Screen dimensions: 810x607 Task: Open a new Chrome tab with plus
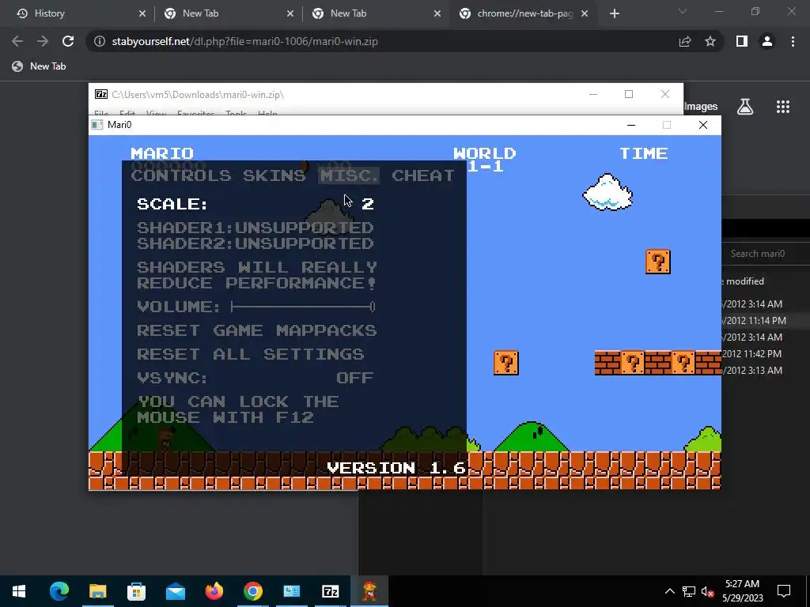coord(614,13)
